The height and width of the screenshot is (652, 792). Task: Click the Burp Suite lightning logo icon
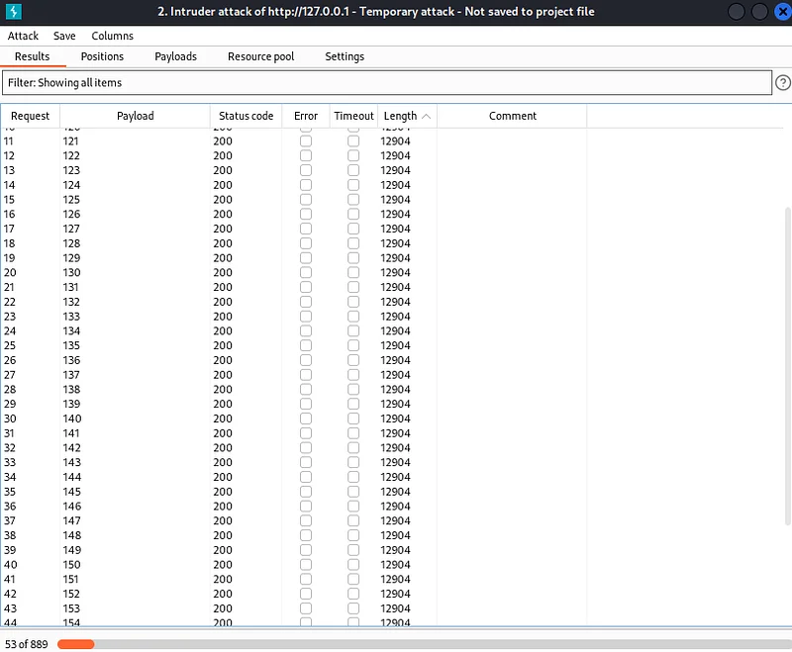13,11
